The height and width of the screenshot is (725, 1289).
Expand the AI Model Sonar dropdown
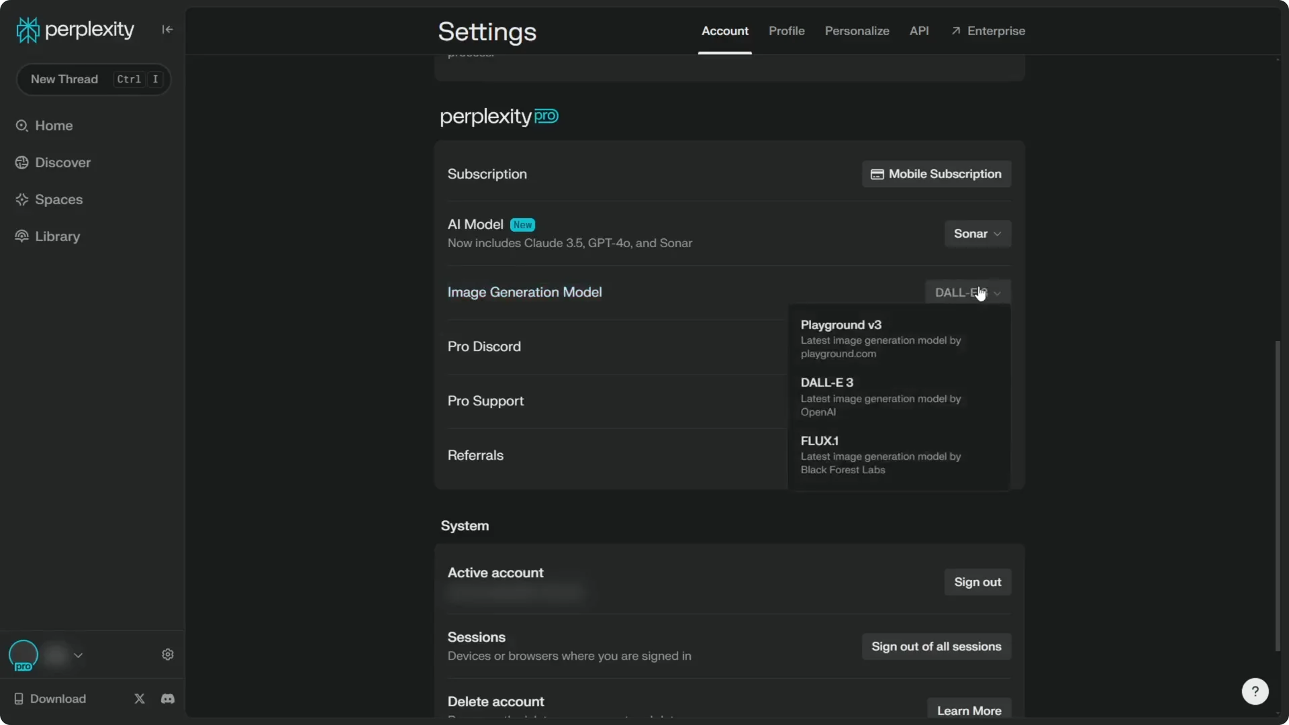[977, 234]
